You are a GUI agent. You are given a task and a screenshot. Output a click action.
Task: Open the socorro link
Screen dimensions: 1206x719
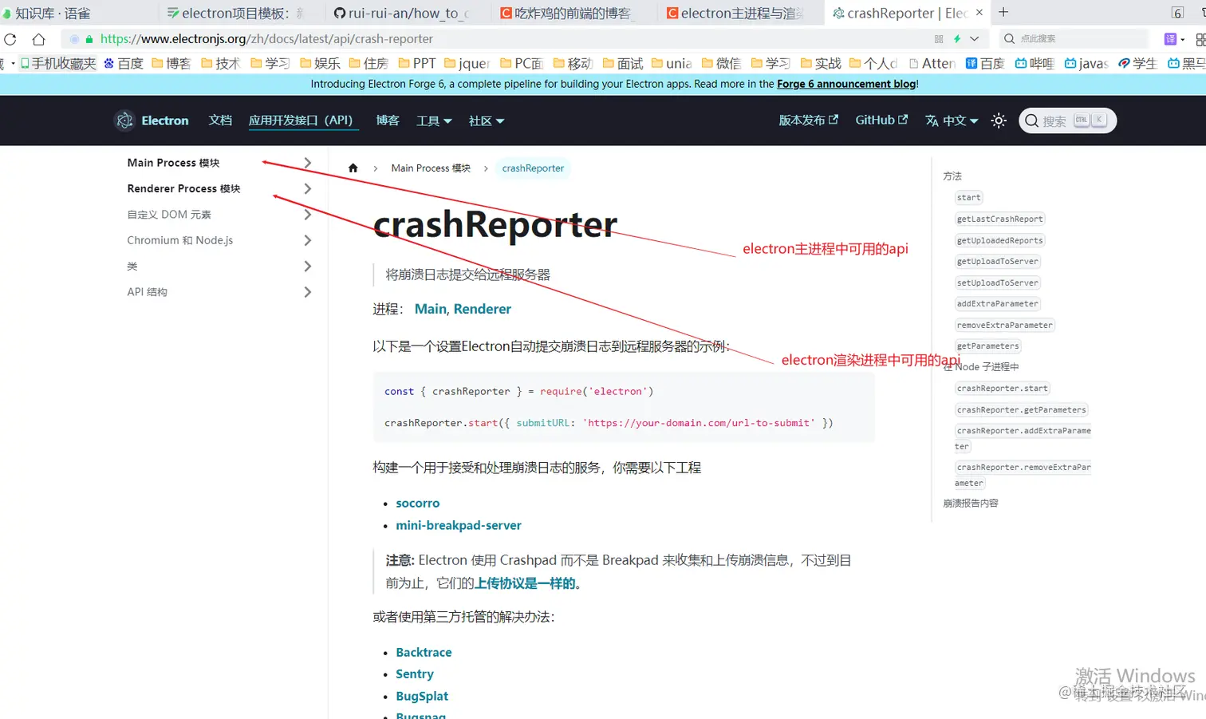tap(418, 504)
